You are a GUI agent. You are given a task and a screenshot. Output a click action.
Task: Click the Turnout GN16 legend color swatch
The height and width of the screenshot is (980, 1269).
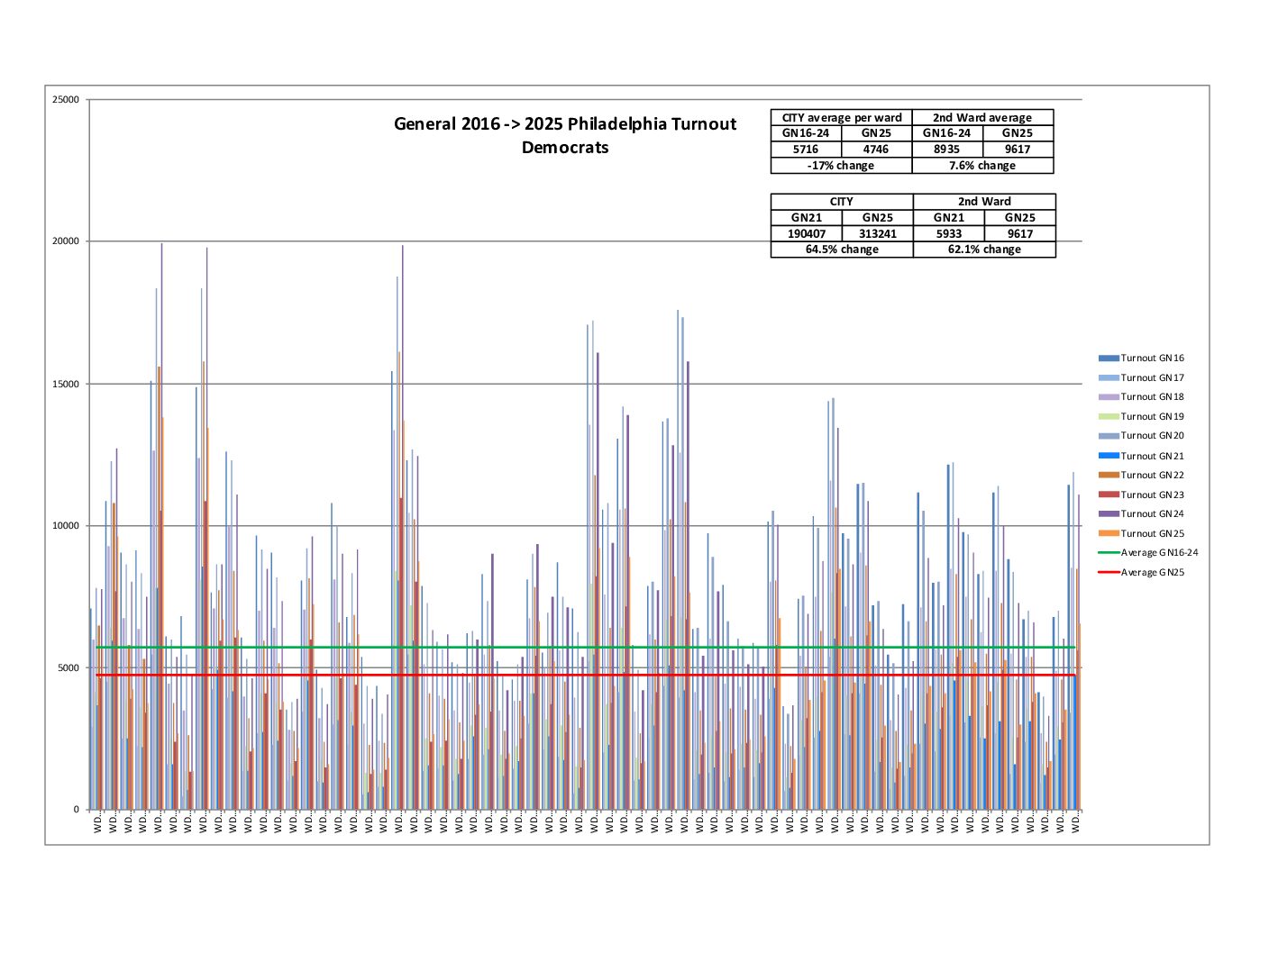pyautogui.click(x=1108, y=358)
